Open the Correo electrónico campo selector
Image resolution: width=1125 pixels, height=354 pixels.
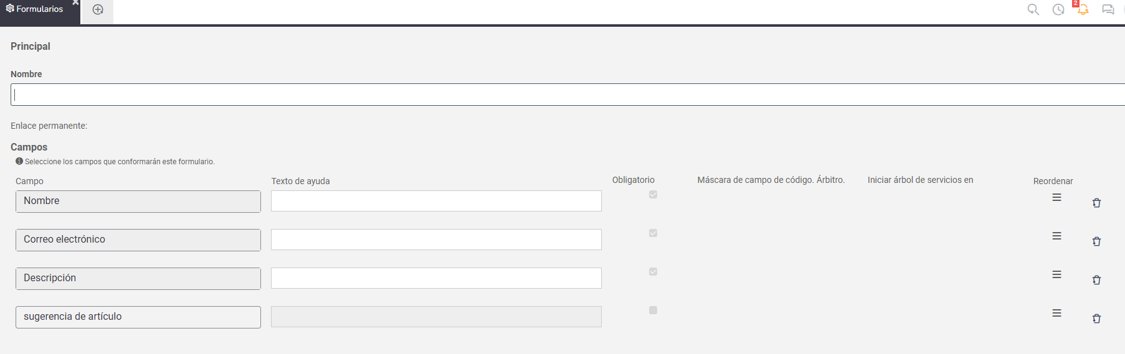point(138,240)
